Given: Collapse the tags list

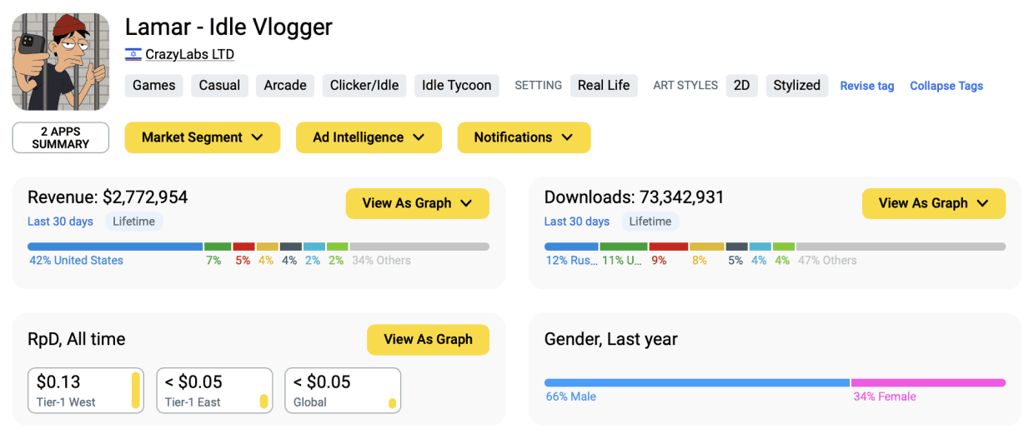Looking at the screenshot, I should point(946,86).
